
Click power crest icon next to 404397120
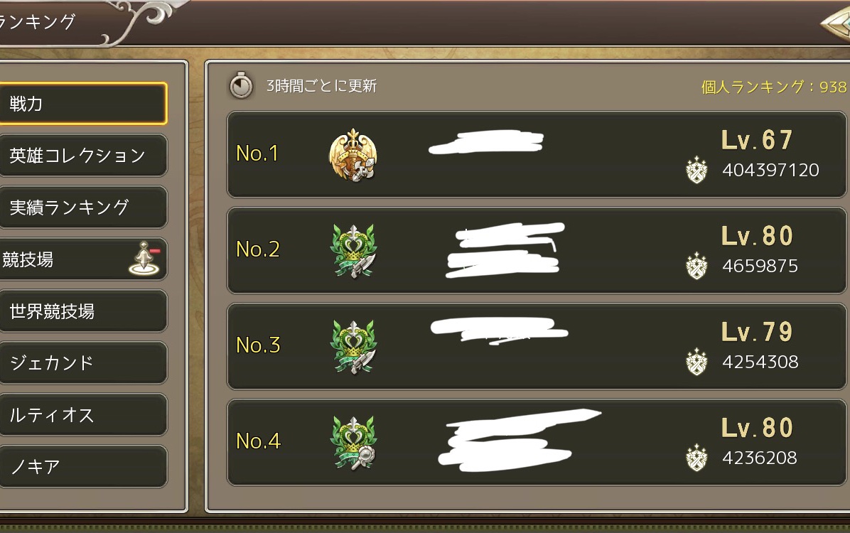696,171
